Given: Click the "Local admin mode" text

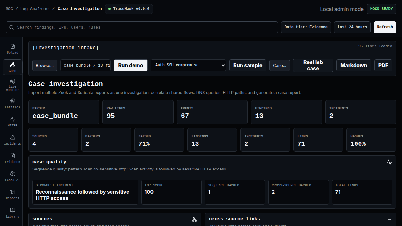Looking at the screenshot, I should click(342, 9).
